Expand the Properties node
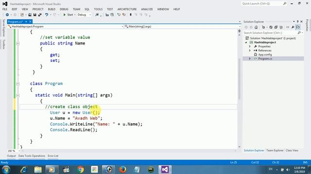 (x=250, y=46)
